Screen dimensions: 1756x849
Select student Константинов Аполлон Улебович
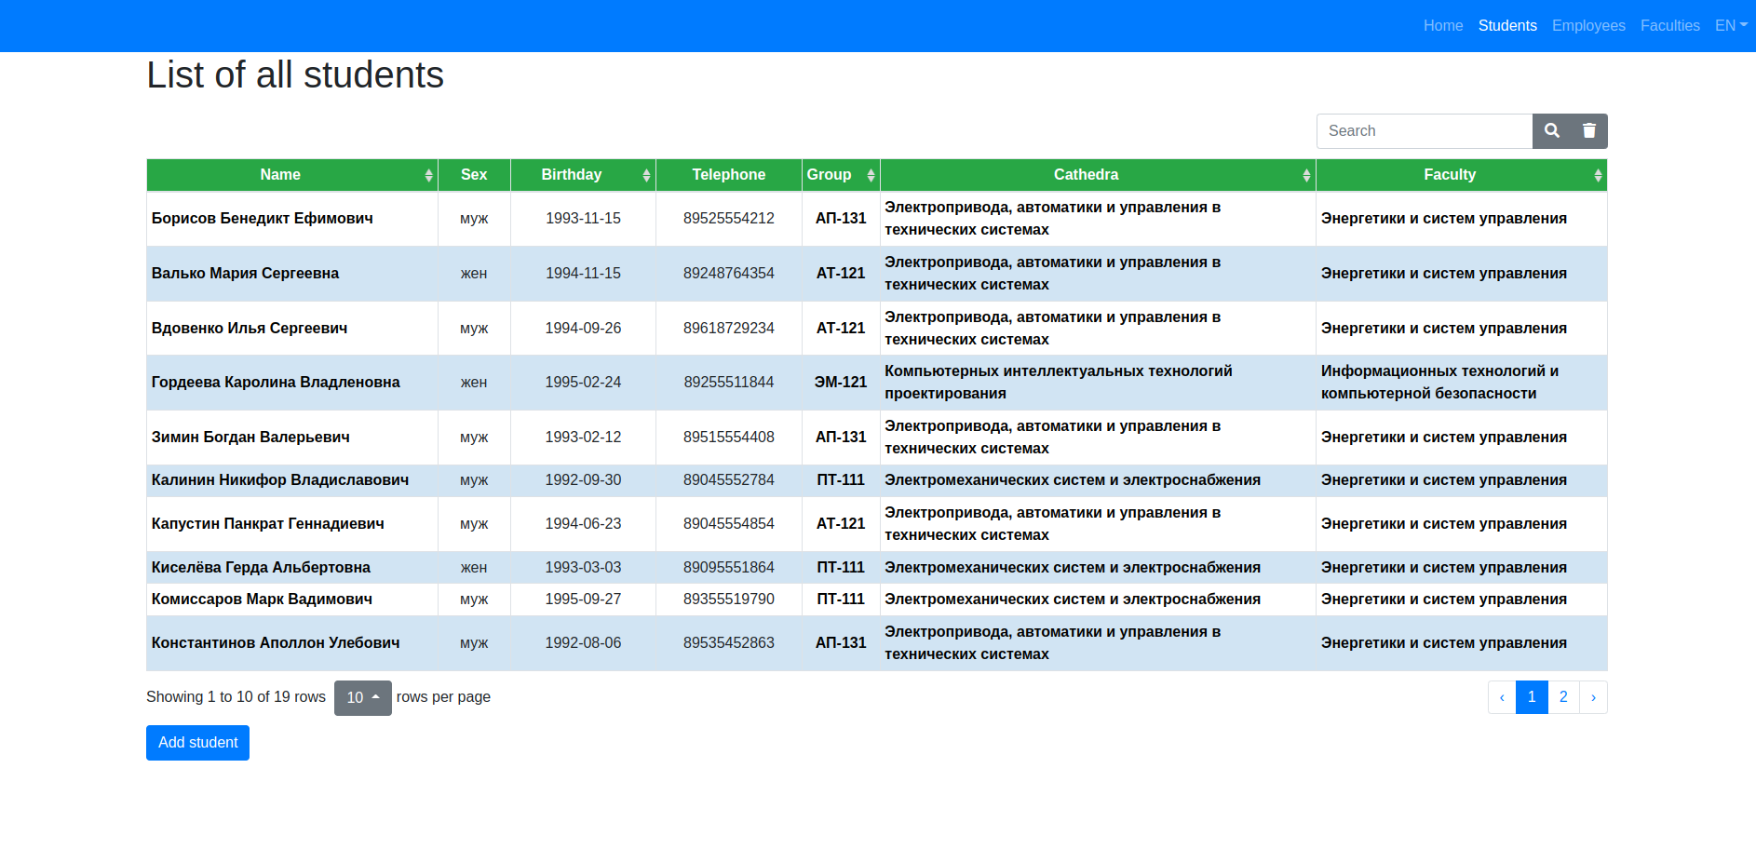tap(276, 643)
